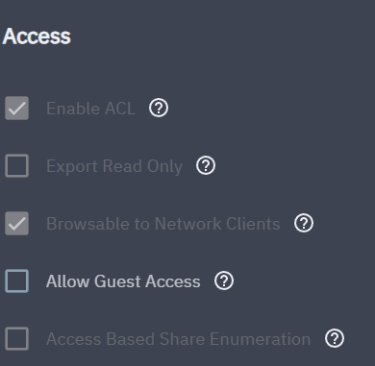This screenshot has width=375, height=366.
Task: Click the Enable ACL label text
Action: click(x=90, y=109)
